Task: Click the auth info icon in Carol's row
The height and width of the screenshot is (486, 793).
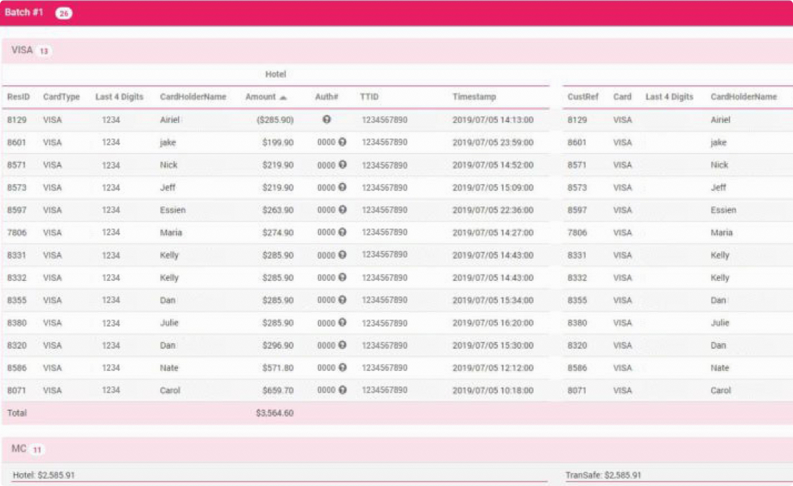Action: click(342, 390)
